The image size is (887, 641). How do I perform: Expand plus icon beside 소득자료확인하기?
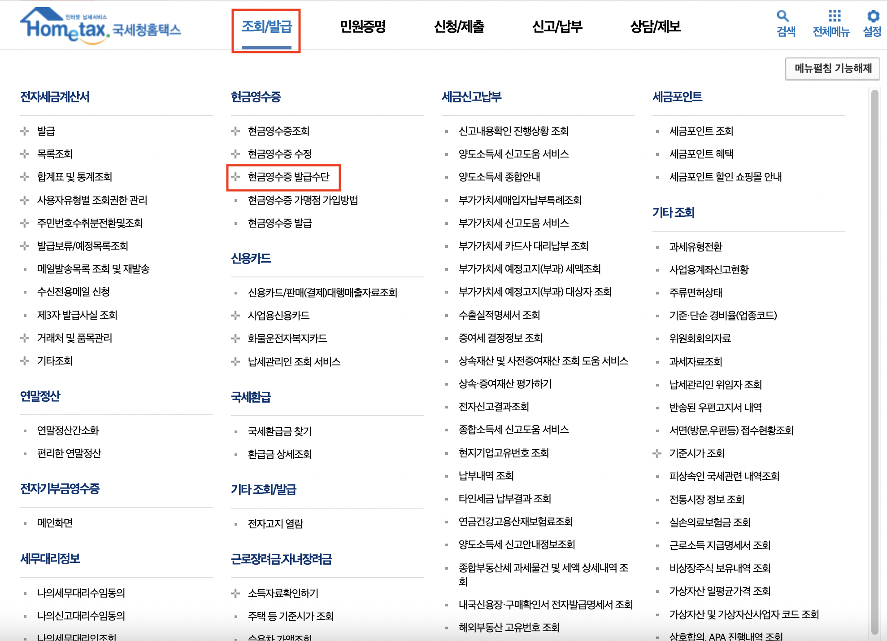tap(235, 593)
